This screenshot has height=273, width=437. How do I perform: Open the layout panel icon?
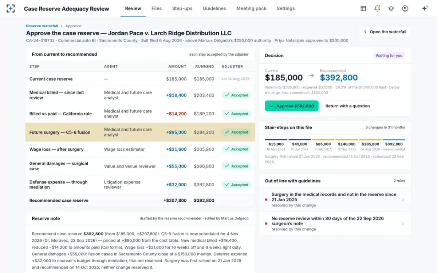coord(363,8)
